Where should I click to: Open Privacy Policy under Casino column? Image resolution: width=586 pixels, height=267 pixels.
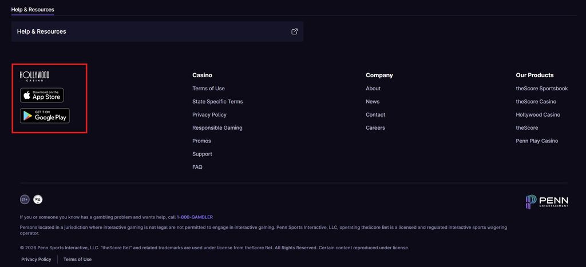click(209, 115)
